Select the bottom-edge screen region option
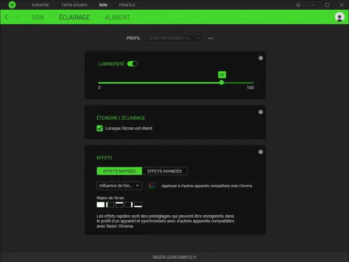 [x=138, y=205]
